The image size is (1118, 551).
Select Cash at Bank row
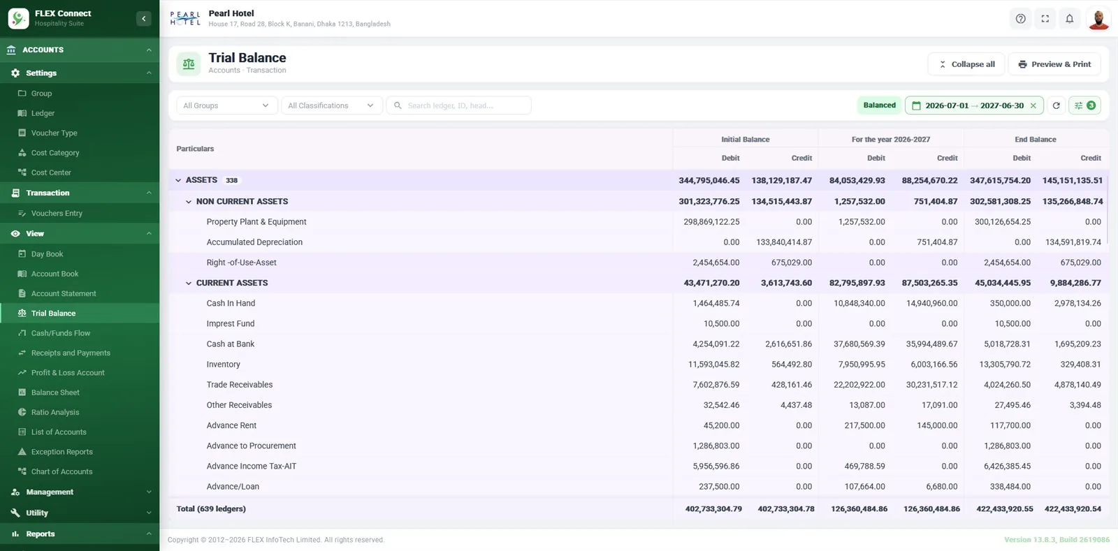[x=639, y=344]
